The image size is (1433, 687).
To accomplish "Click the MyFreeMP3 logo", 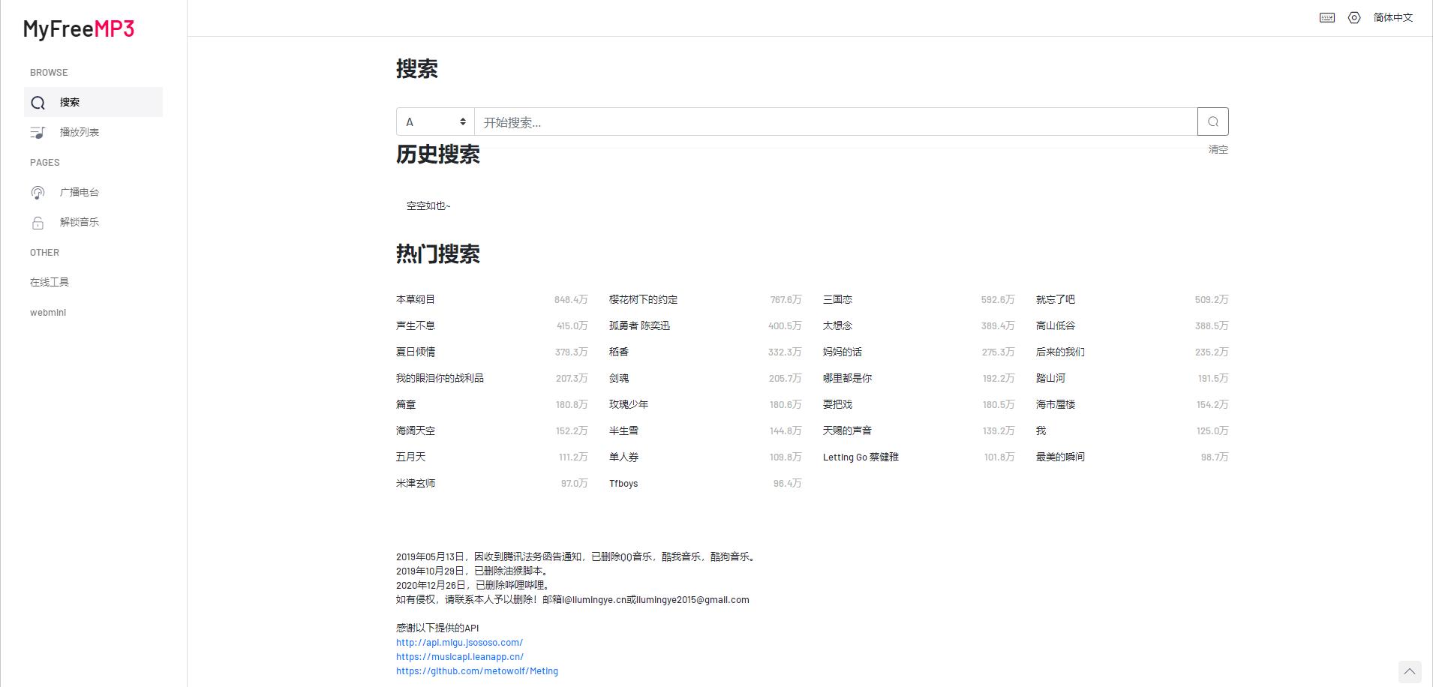I will point(79,28).
